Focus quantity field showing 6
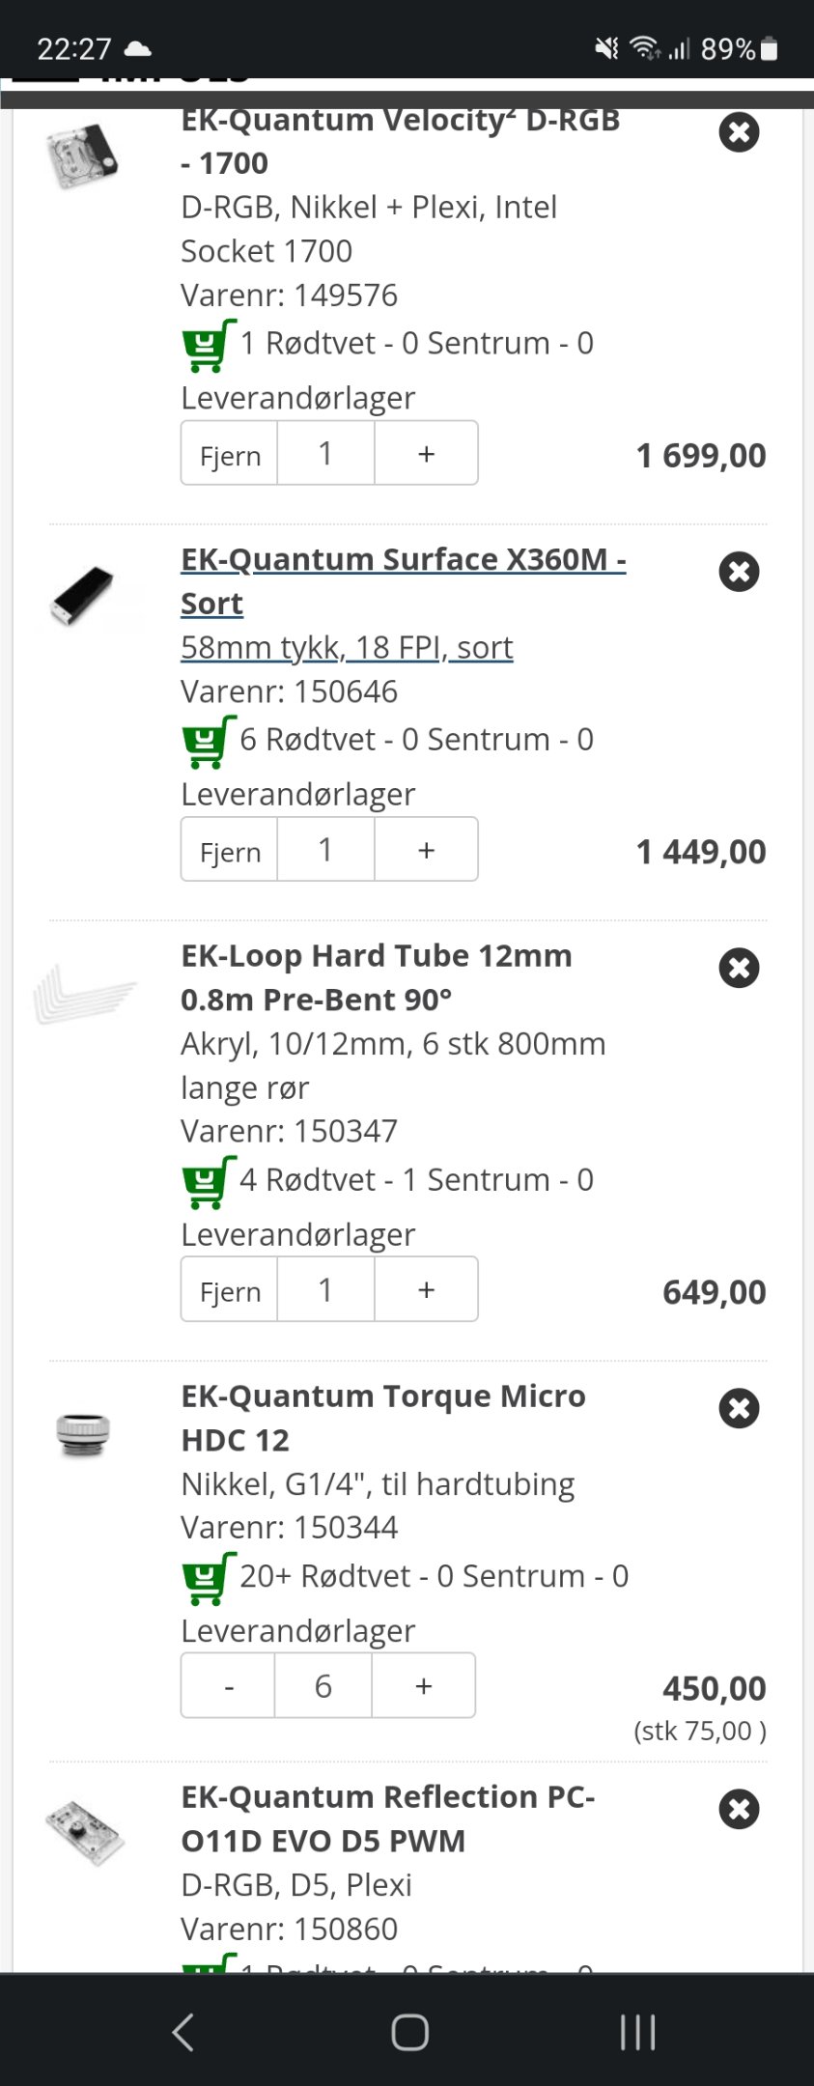 tap(323, 1685)
